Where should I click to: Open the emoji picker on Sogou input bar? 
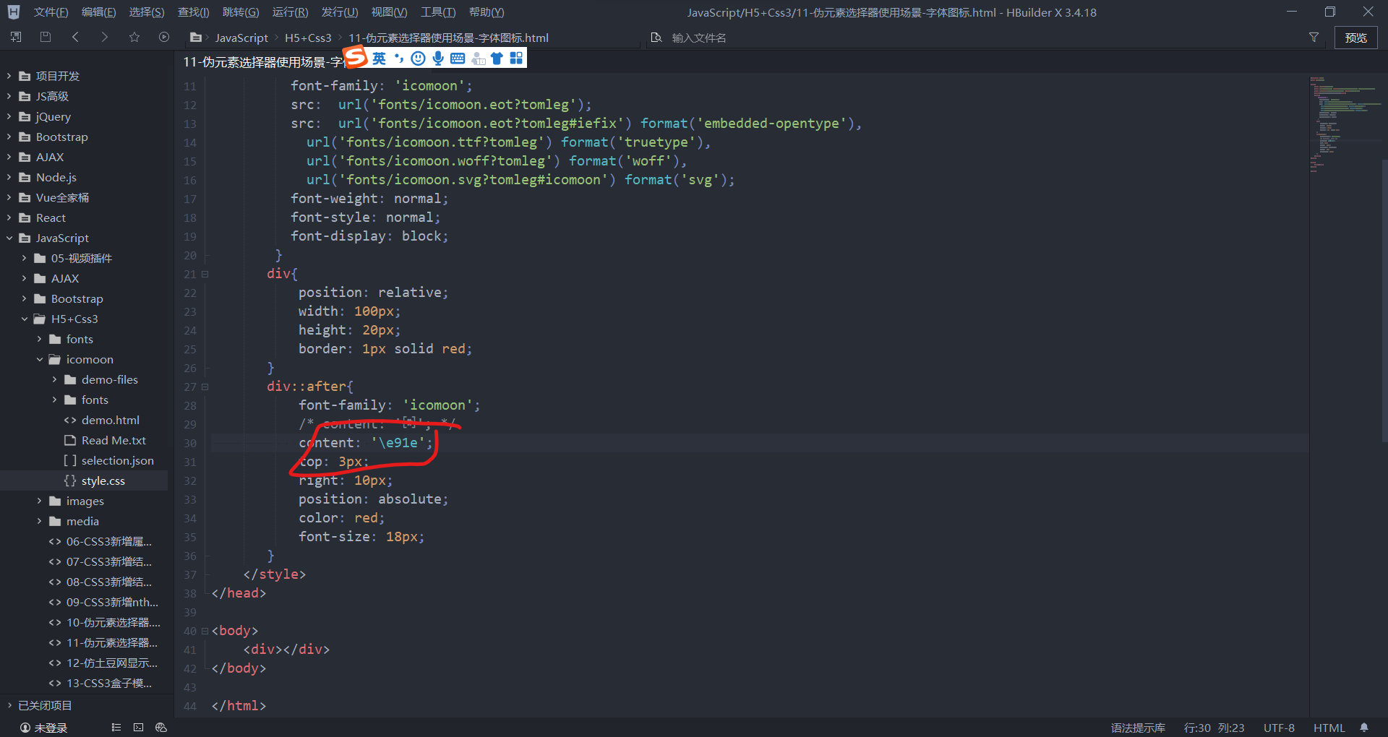pos(418,58)
